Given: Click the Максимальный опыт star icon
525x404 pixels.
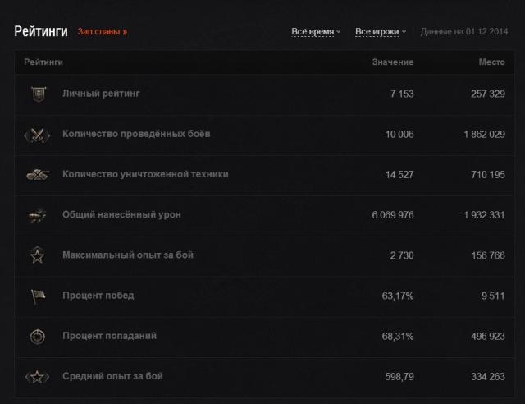Looking at the screenshot, I should [x=37, y=255].
